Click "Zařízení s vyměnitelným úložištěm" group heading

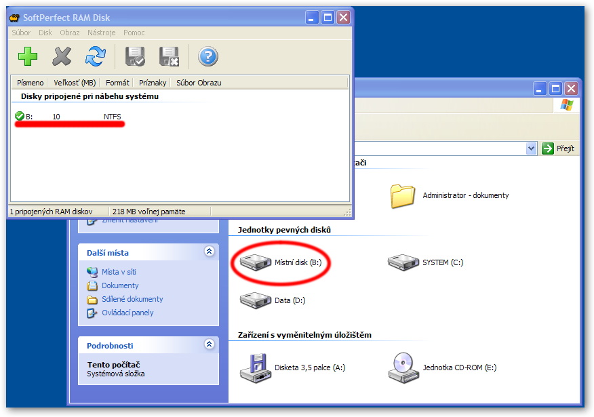pyautogui.click(x=304, y=335)
